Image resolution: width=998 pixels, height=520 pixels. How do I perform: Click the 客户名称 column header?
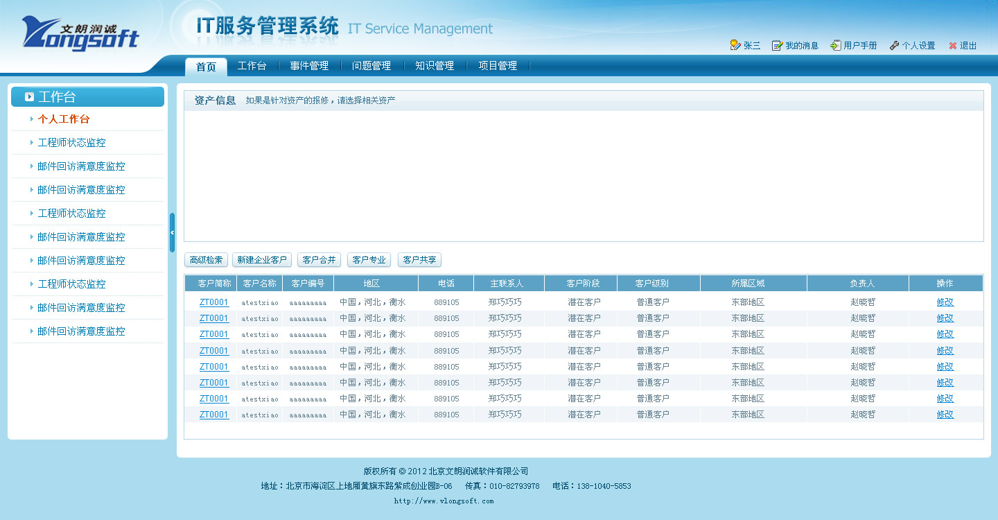pyautogui.click(x=260, y=284)
